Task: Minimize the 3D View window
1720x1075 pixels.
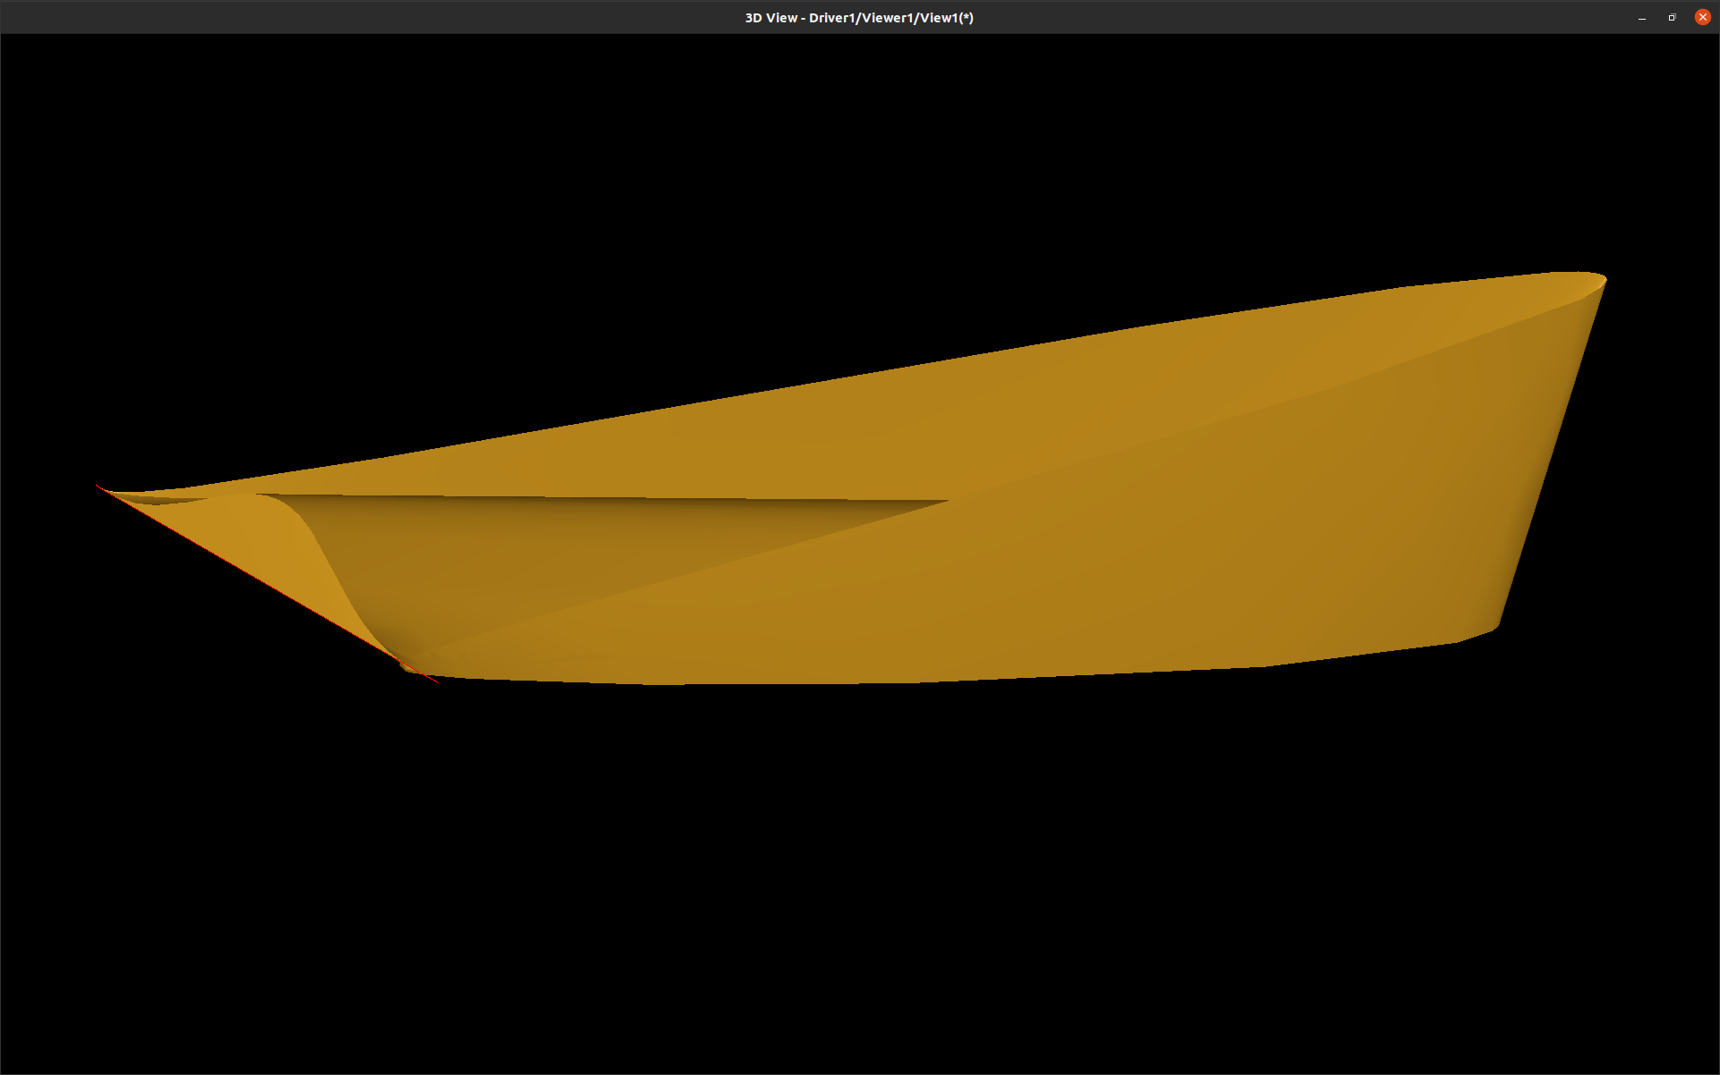Action: coord(1641,17)
